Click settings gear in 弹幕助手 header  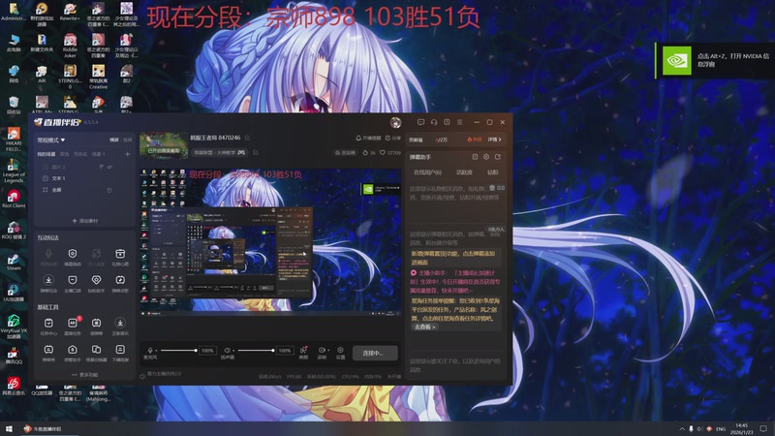486,157
